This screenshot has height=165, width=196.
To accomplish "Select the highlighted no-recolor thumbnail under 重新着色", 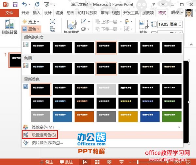I will [41, 89].
